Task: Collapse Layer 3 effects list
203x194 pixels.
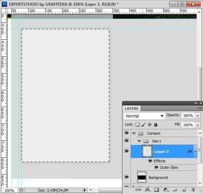Action: click(x=195, y=151)
